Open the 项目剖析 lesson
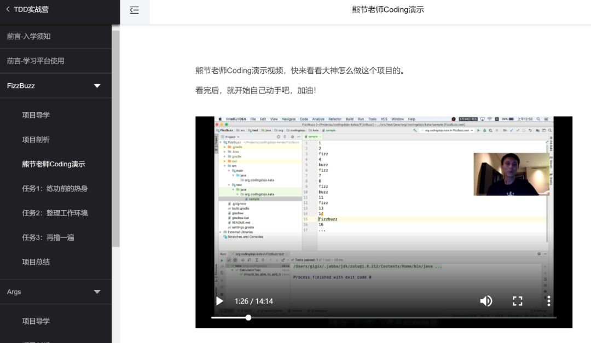 (x=36, y=140)
